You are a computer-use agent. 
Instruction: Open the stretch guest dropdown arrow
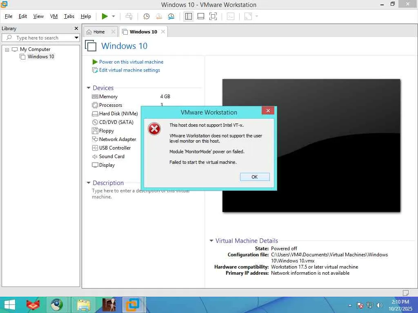pos(257,16)
